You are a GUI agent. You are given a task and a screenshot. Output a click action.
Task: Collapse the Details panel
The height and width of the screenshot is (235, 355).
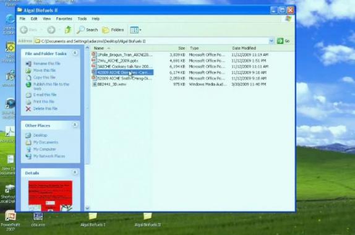[75, 173]
